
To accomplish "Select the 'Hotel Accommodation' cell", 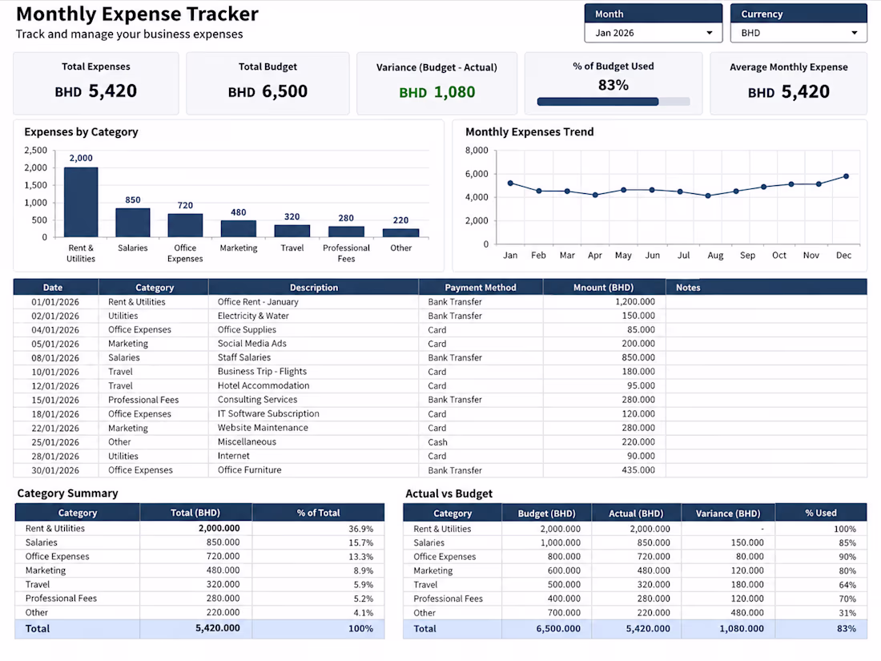I will (x=313, y=385).
